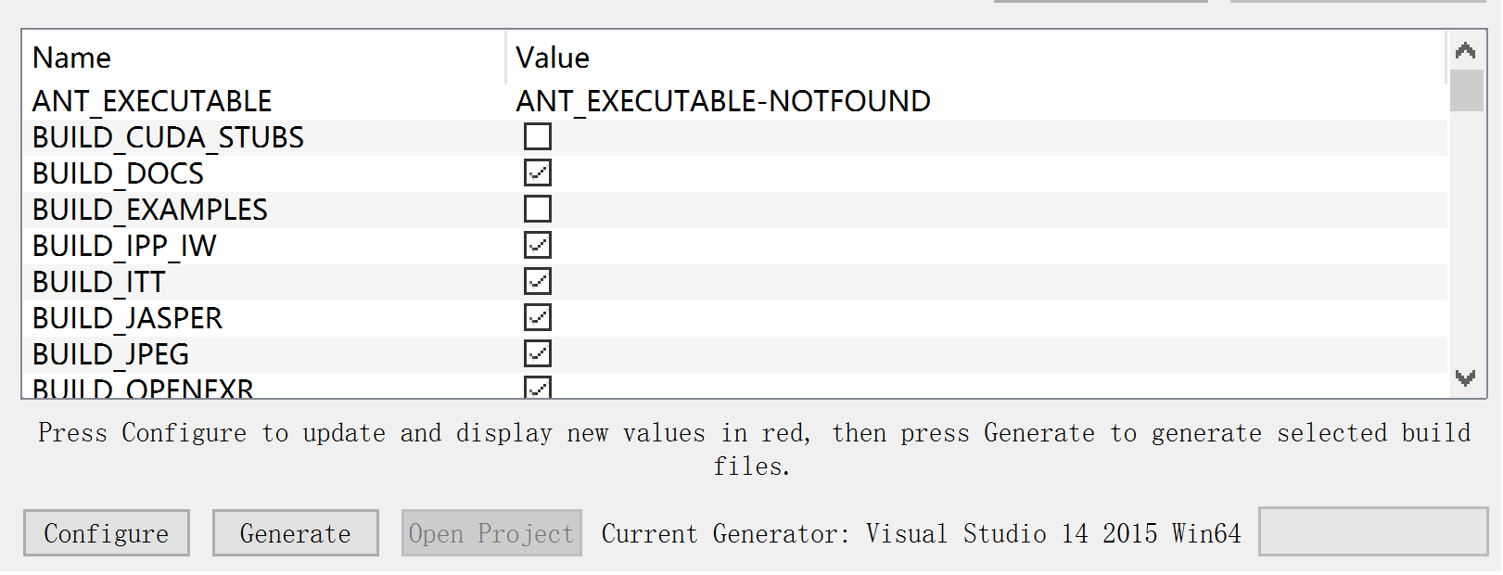This screenshot has width=1503, height=575.
Task: Toggle the BUILD_JASPER checkbox off
Action: coord(538,317)
